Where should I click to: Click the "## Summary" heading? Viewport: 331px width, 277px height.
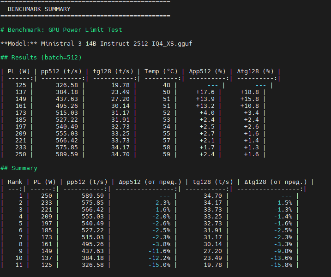[x=19, y=168]
